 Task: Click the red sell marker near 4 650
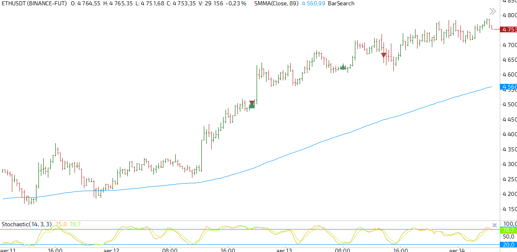[384, 56]
